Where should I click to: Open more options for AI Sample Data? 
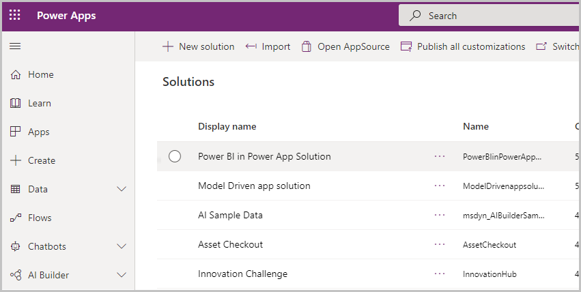point(440,215)
